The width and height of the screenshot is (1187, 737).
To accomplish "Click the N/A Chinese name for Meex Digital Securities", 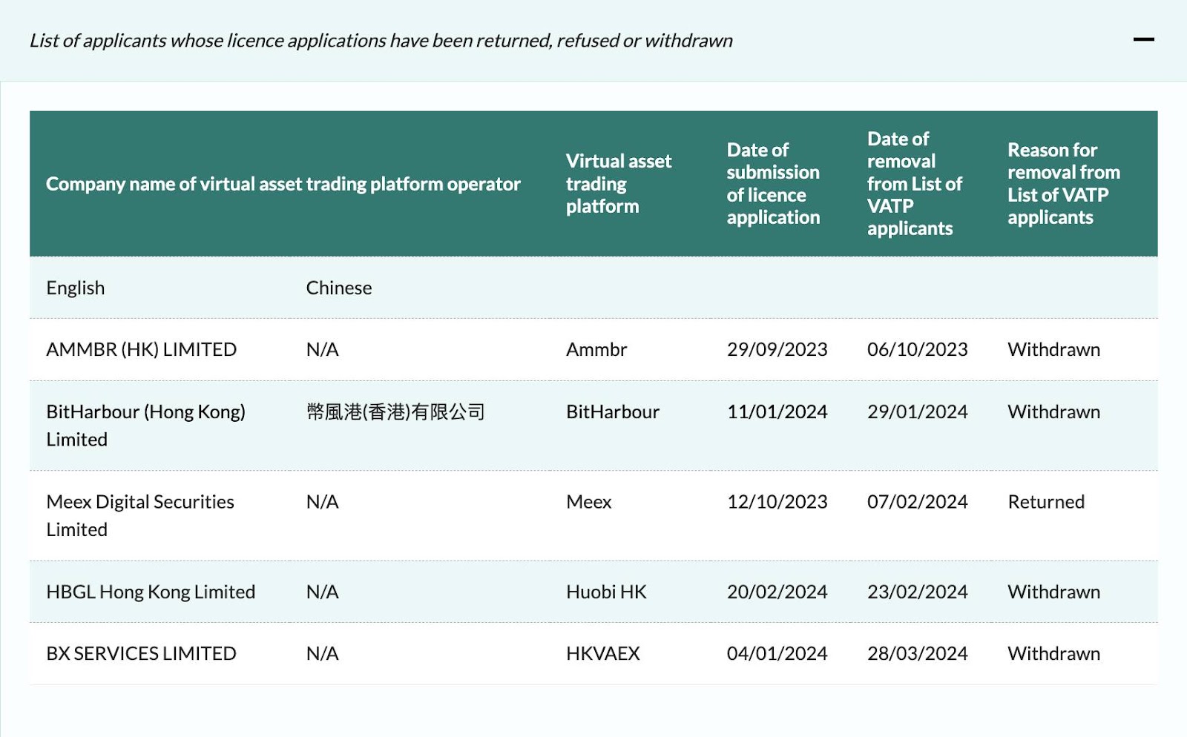I will [x=322, y=502].
